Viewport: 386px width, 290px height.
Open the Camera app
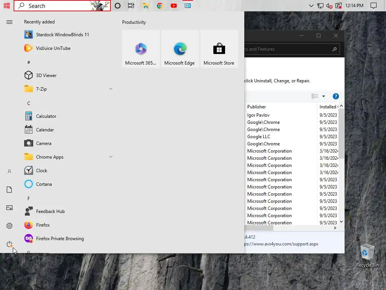tap(69, 143)
